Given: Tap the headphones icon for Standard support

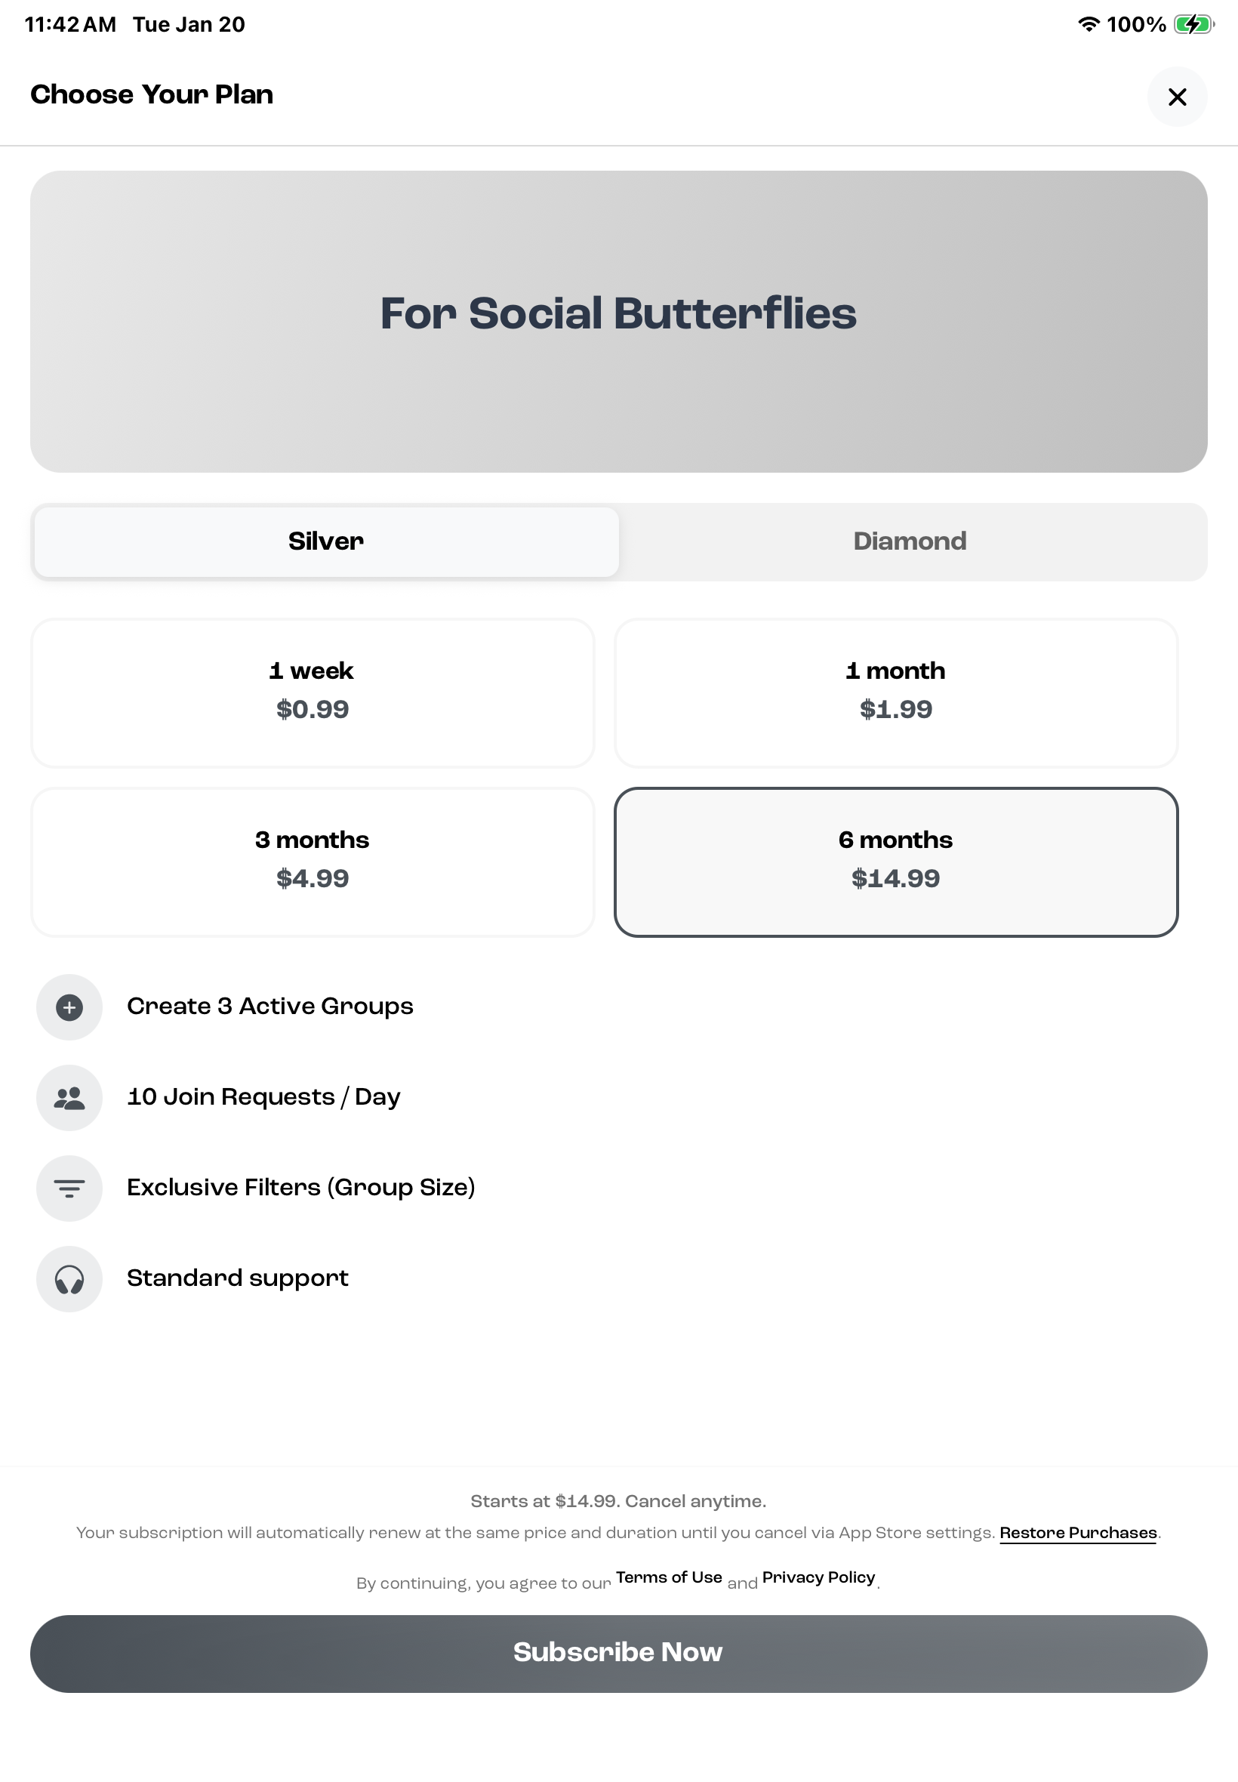Looking at the screenshot, I should pyautogui.click(x=69, y=1278).
